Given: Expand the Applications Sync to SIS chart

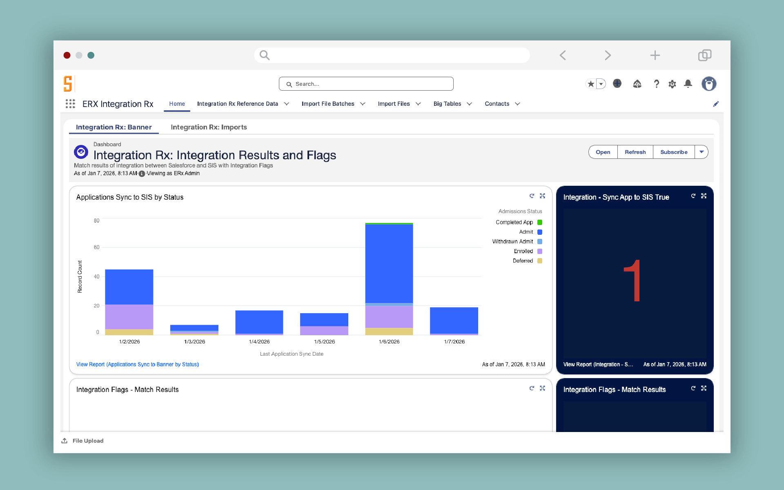Looking at the screenshot, I should tap(542, 196).
